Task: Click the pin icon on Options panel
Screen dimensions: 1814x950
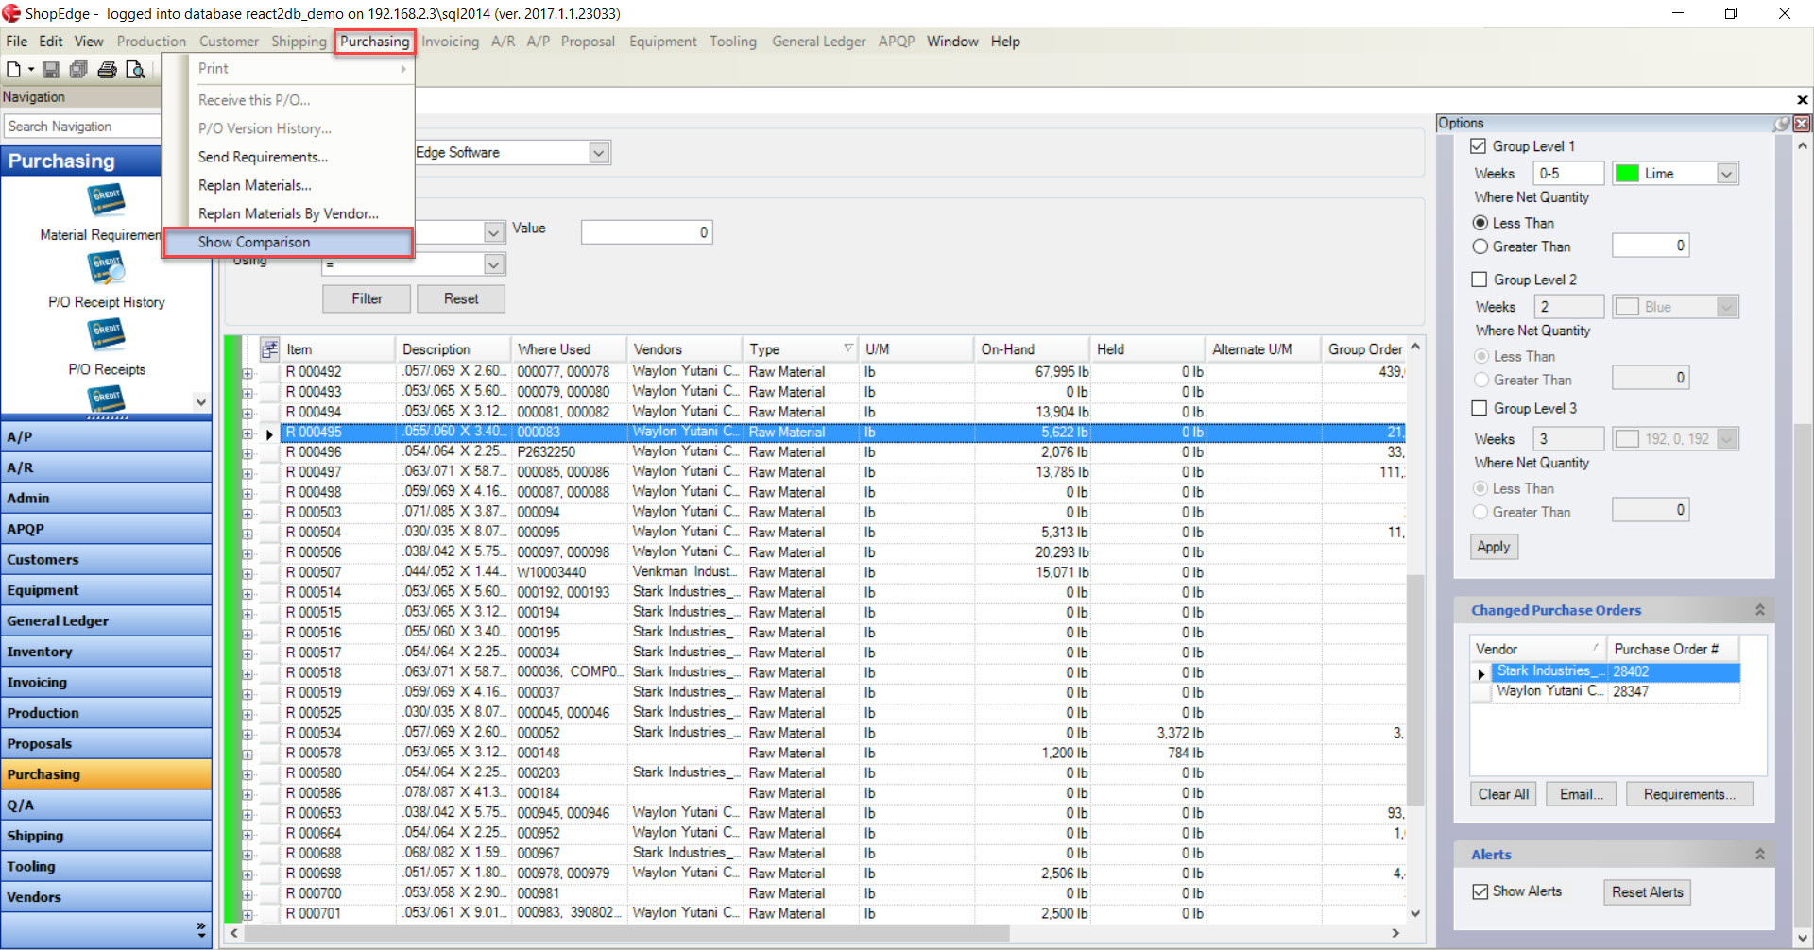Action: pyautogui.click(x=1782, y=124)
